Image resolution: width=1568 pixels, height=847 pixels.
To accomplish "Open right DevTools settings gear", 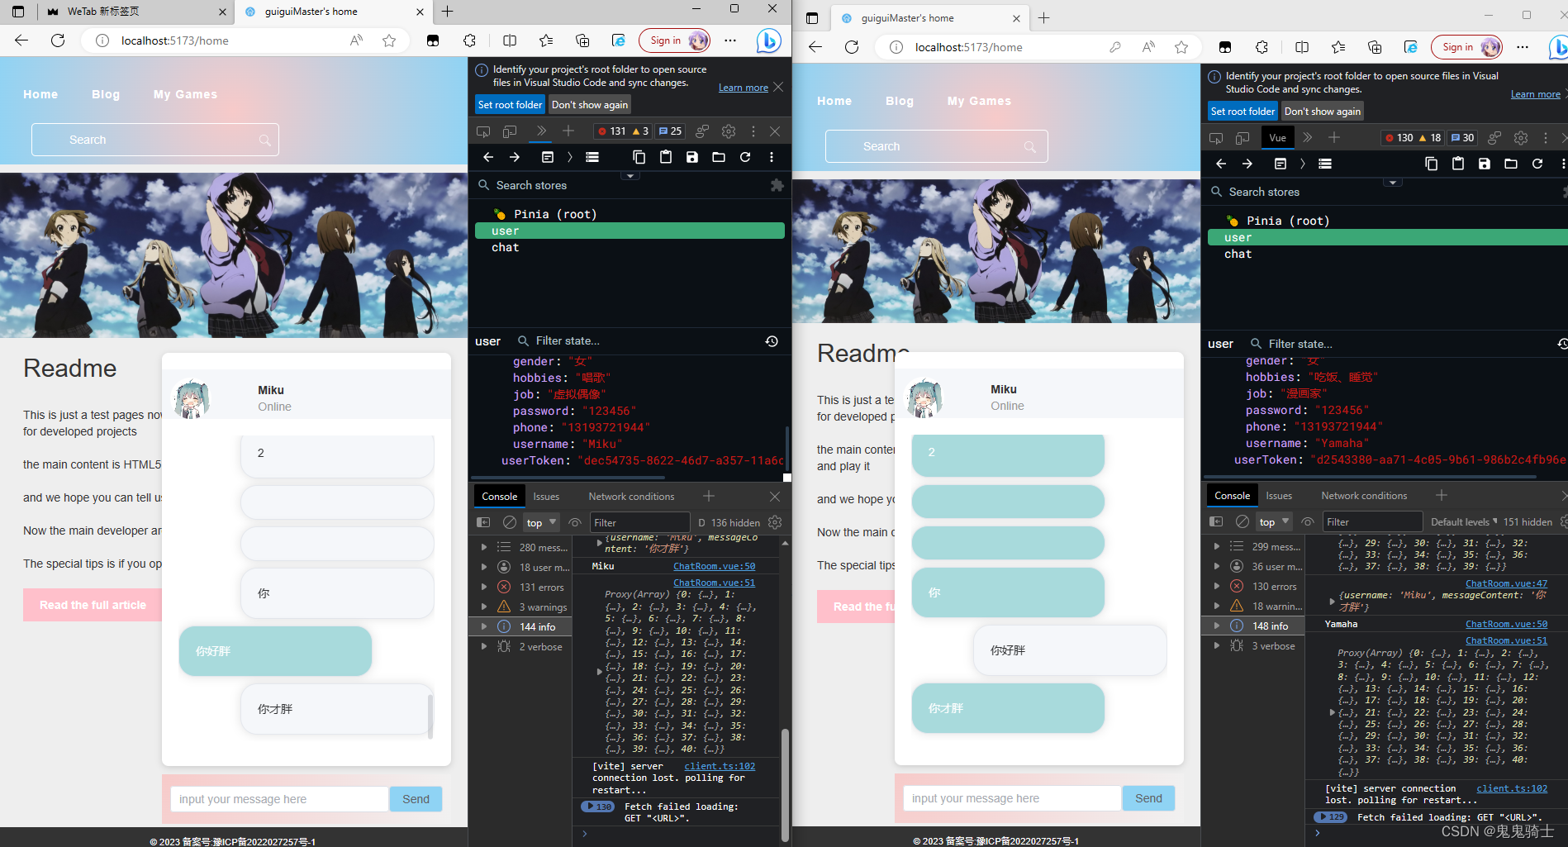I will (1521, 138).
